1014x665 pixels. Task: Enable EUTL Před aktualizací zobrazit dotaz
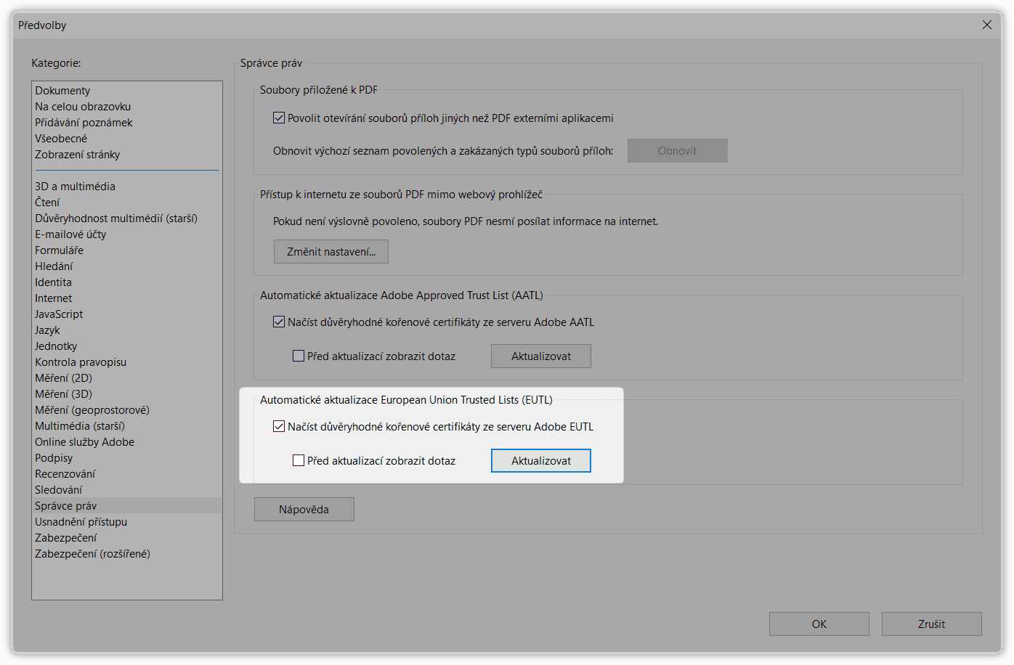coord(299,460)
